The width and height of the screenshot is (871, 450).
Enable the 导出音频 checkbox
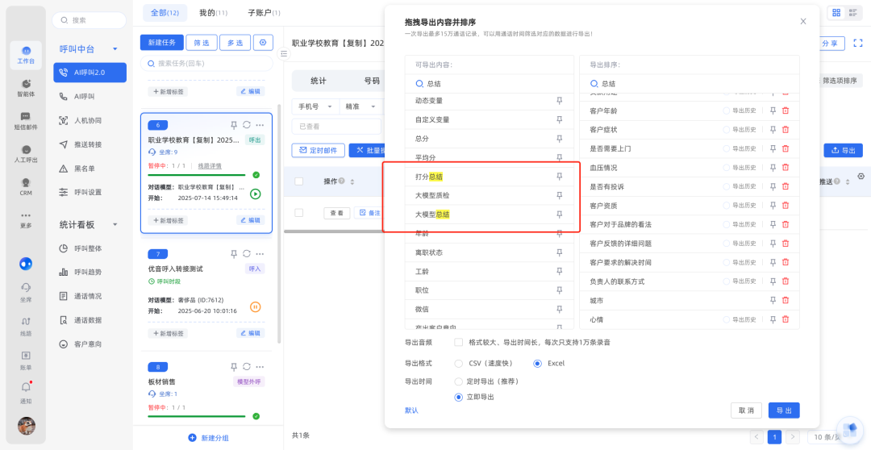coord(458,342)
